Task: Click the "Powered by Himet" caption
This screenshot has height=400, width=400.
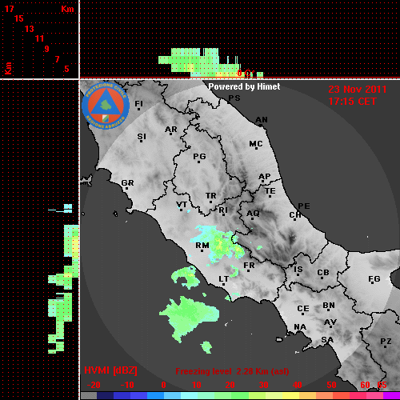Action: [244, 86]
